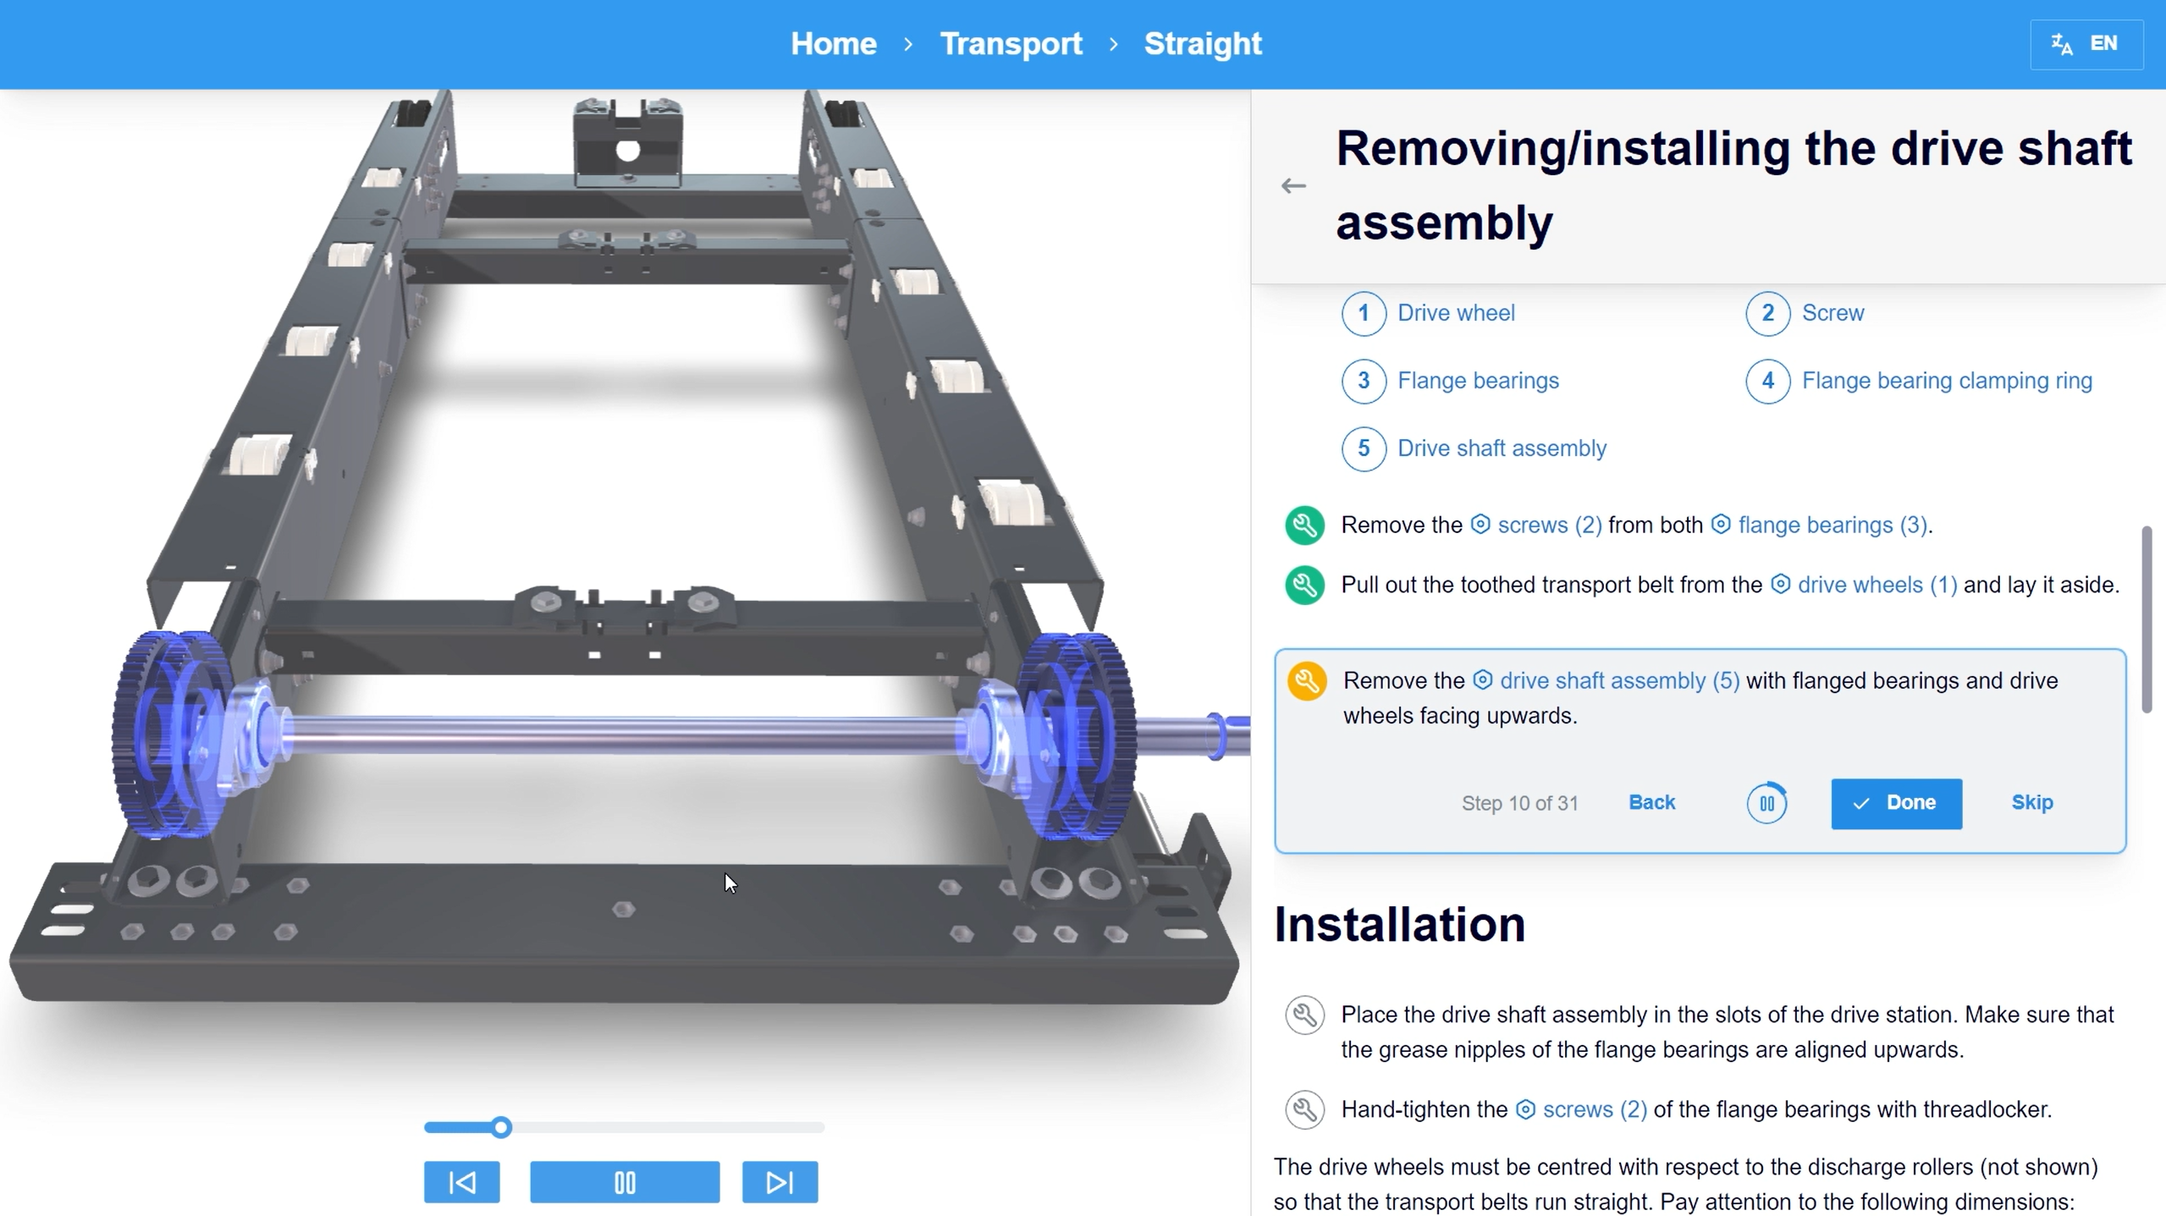
Task: Toggle the pause button below the 3D viewer
Action: (624, 1181)
